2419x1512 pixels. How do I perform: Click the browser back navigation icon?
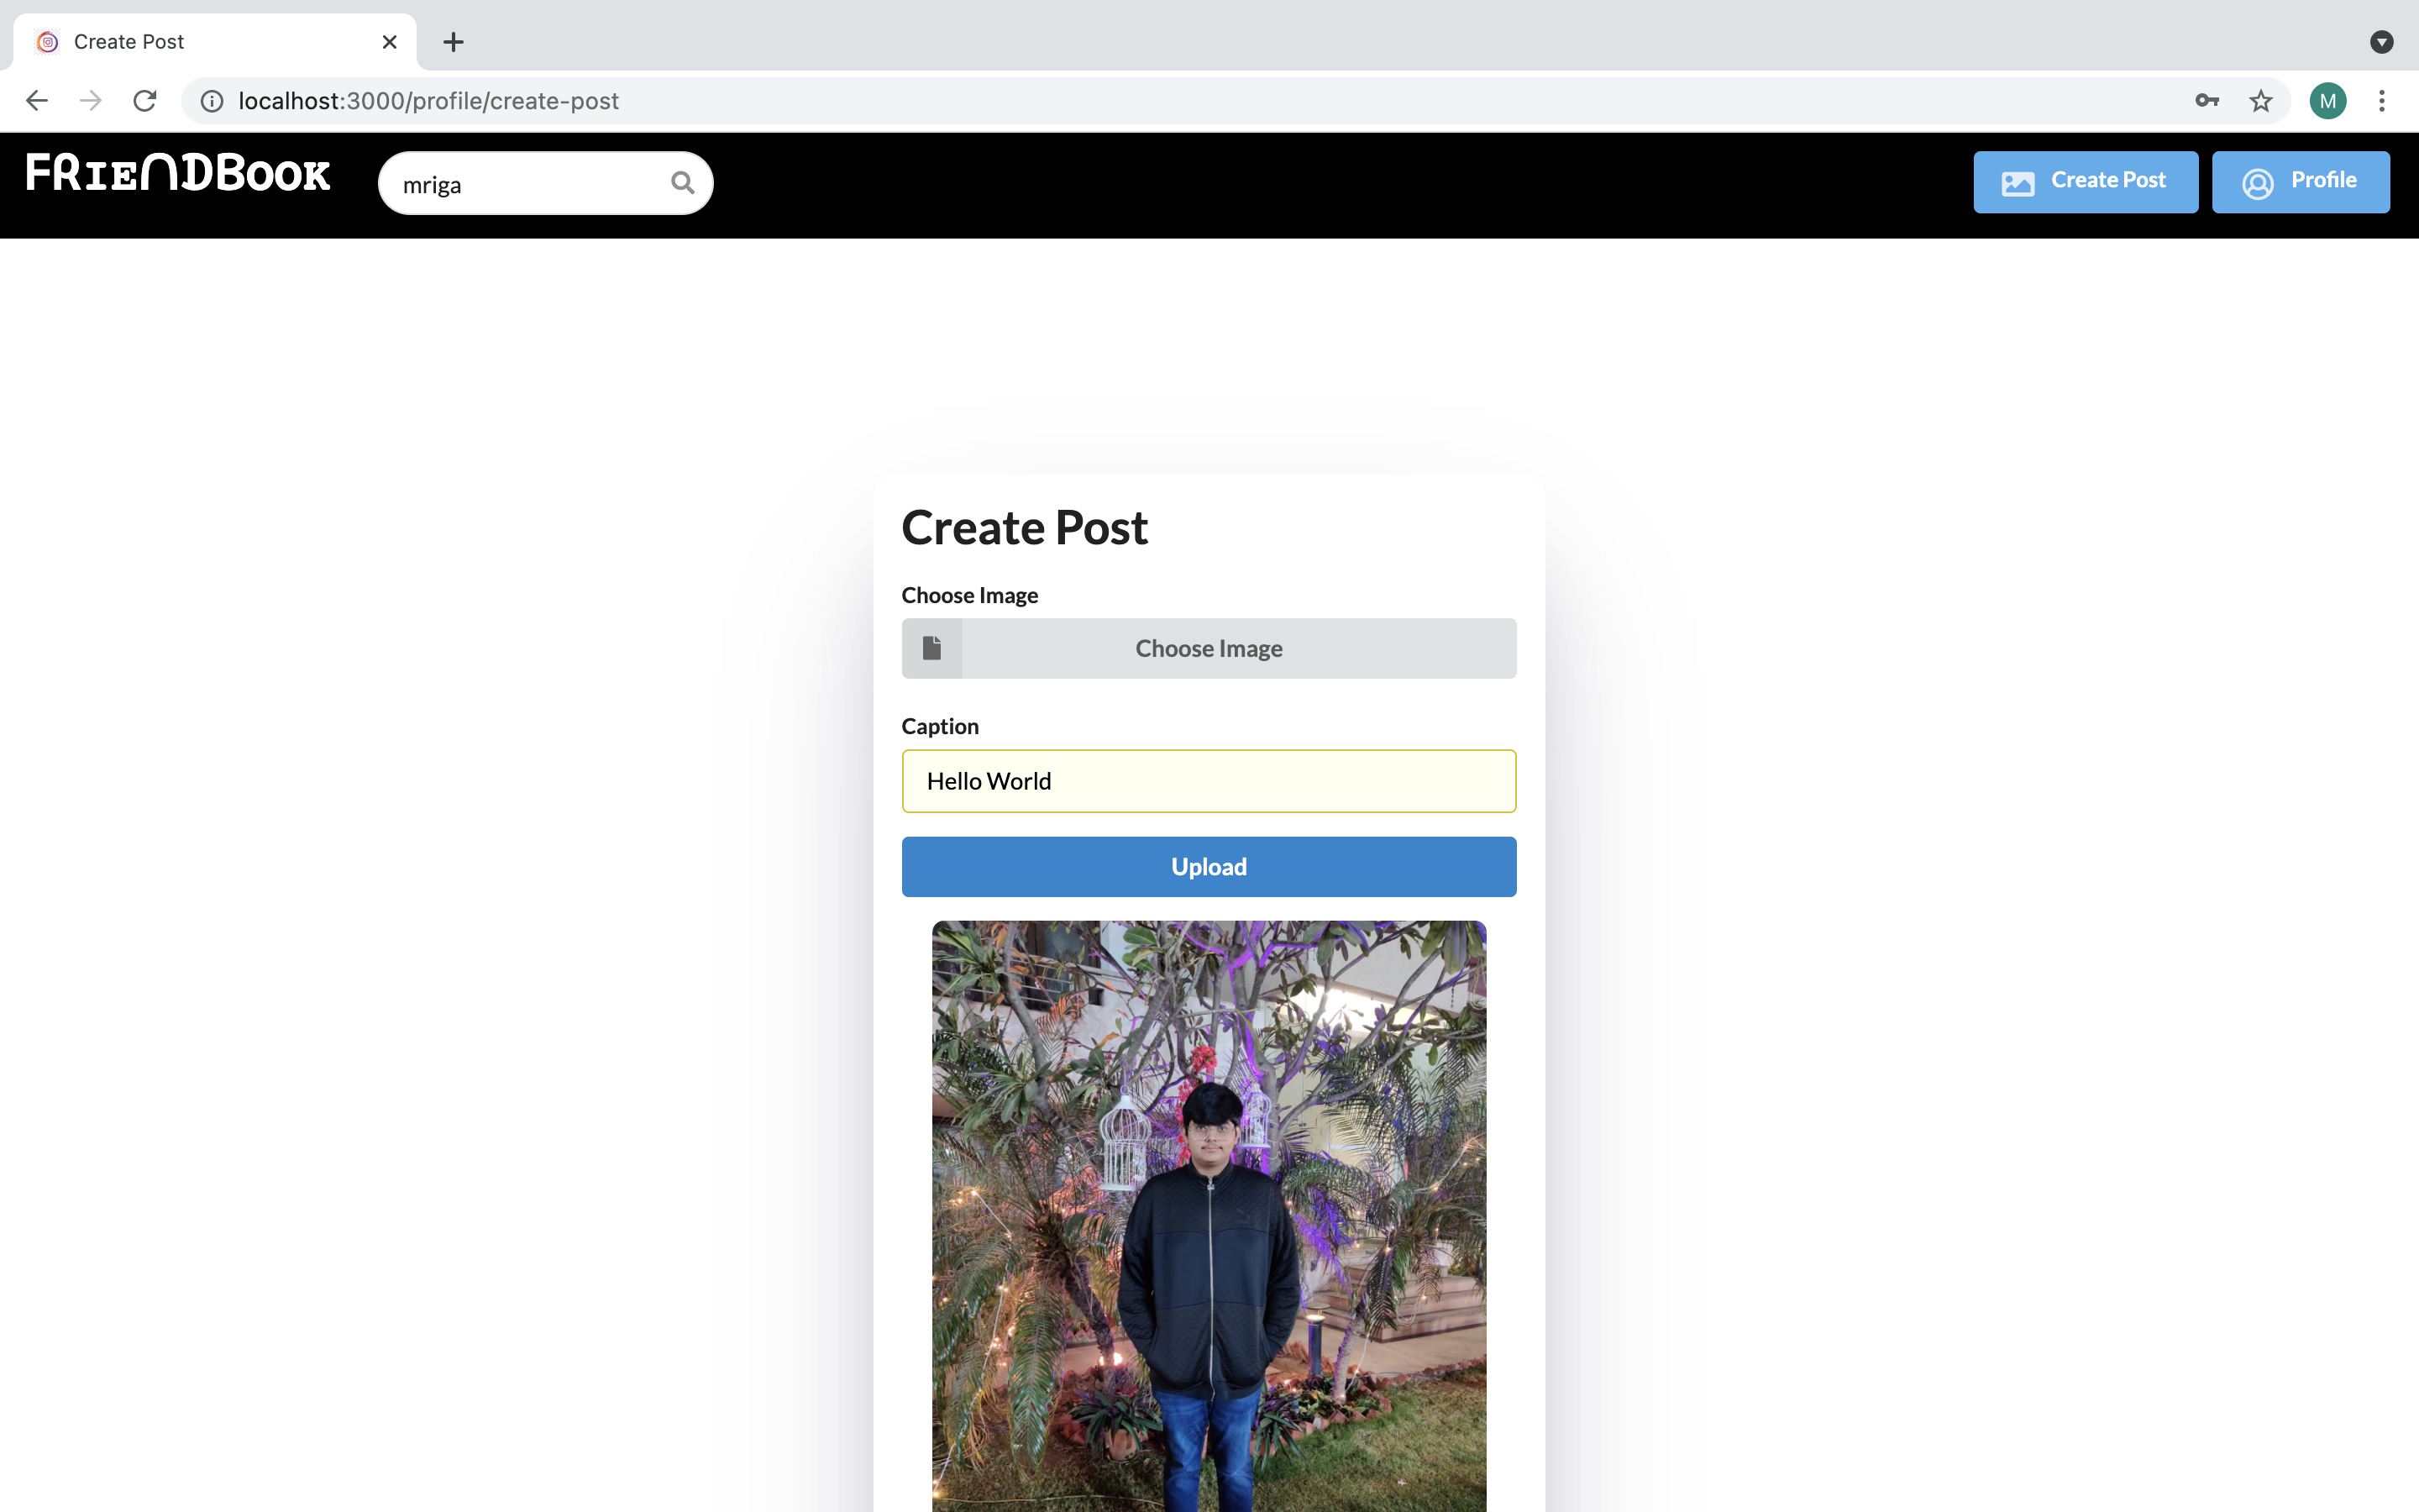coord(33,101)
